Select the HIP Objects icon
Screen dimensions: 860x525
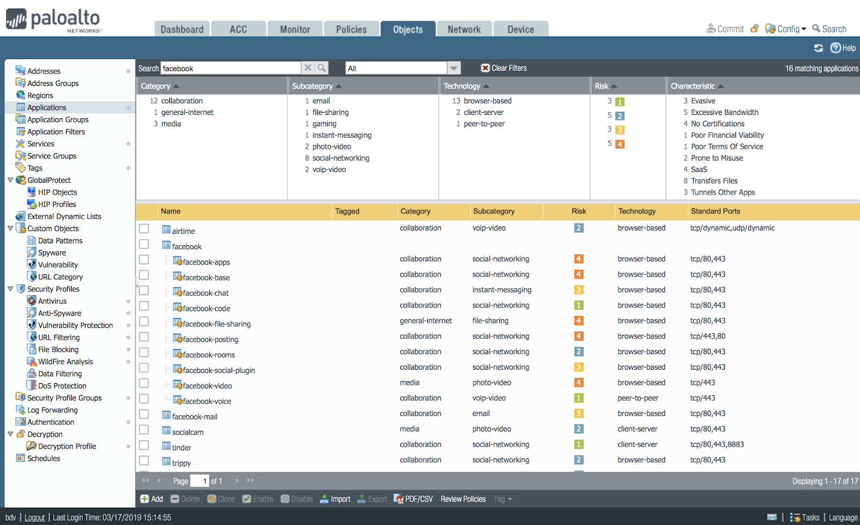click(x=31, y=192)
